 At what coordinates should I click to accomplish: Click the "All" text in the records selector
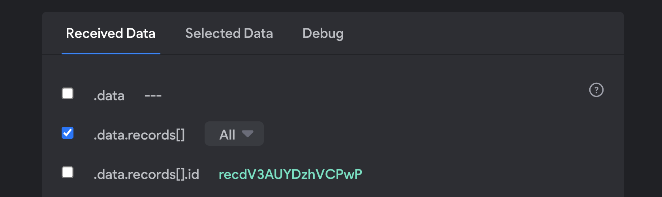(227, 135)
